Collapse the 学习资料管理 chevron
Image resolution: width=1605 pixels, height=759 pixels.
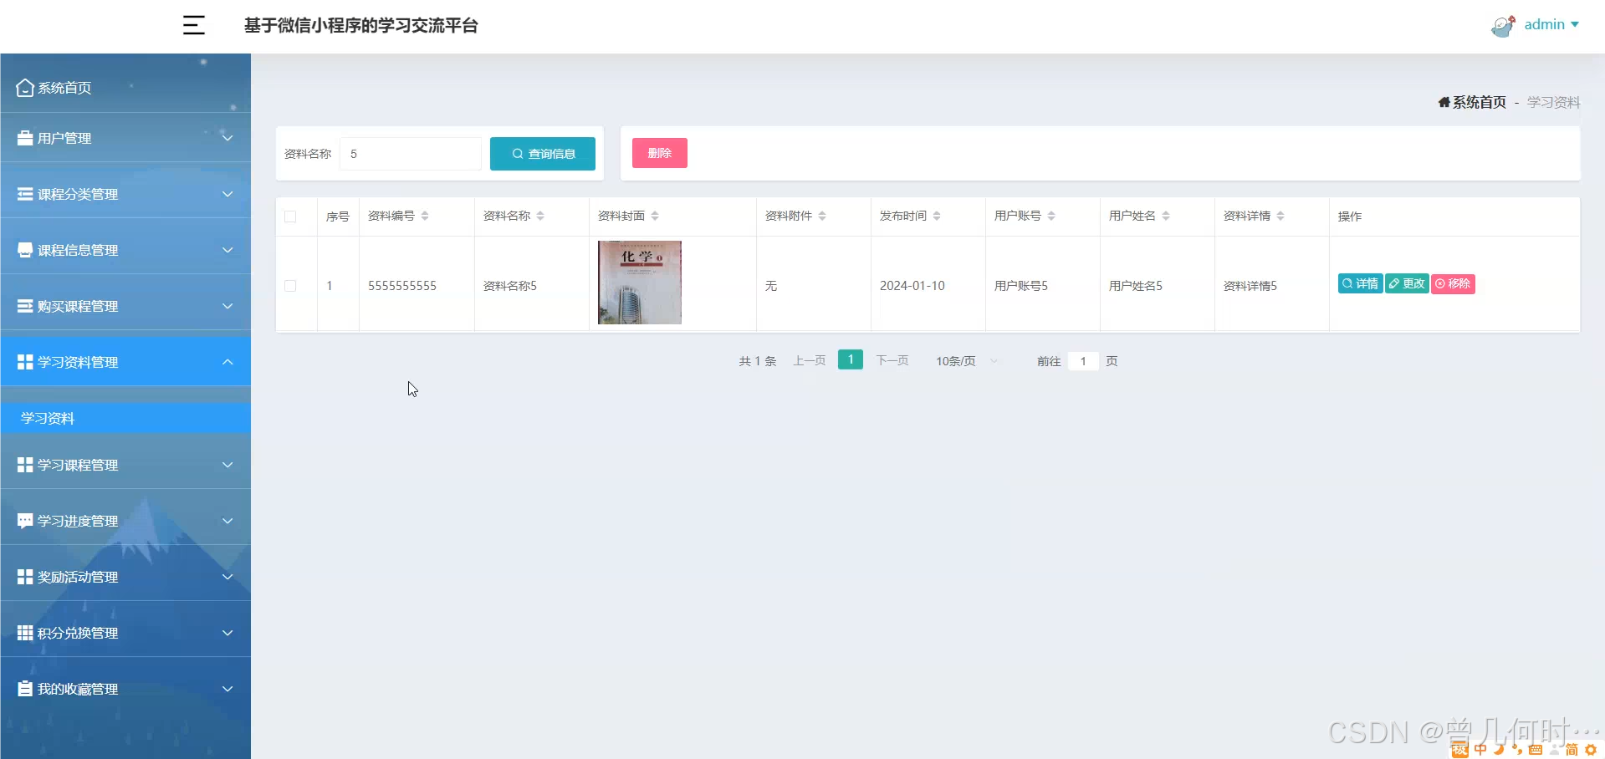227,362
